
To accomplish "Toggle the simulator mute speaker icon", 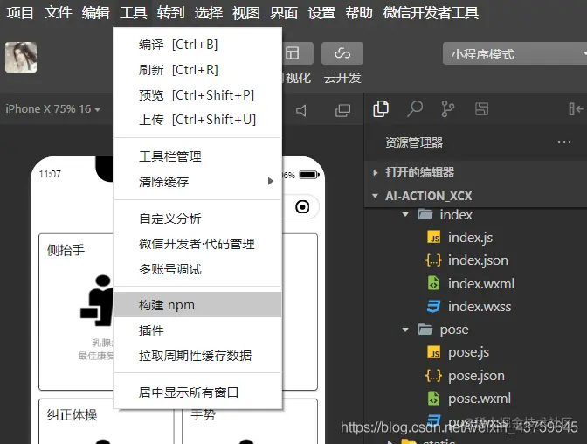I will point(301,110).
